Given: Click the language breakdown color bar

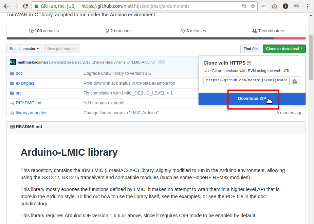Looking at the screenshot, I should pos(156,38).
